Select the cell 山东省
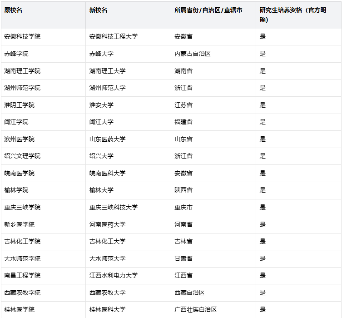This screenshot has width=342, height=318. pyautogui.click(x=213, y=139)
